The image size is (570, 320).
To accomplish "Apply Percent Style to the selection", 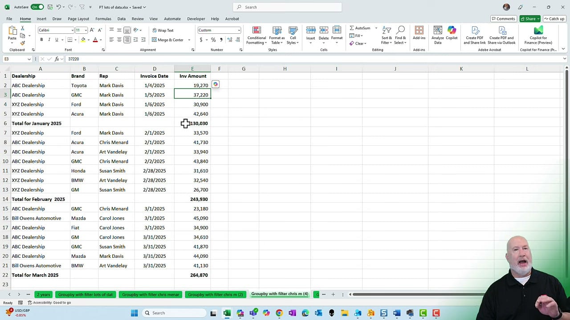I will coord(213,40).
